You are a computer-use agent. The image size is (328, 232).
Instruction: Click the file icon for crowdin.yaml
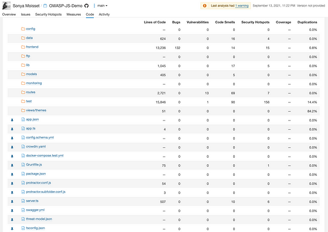tap(23, 147)
